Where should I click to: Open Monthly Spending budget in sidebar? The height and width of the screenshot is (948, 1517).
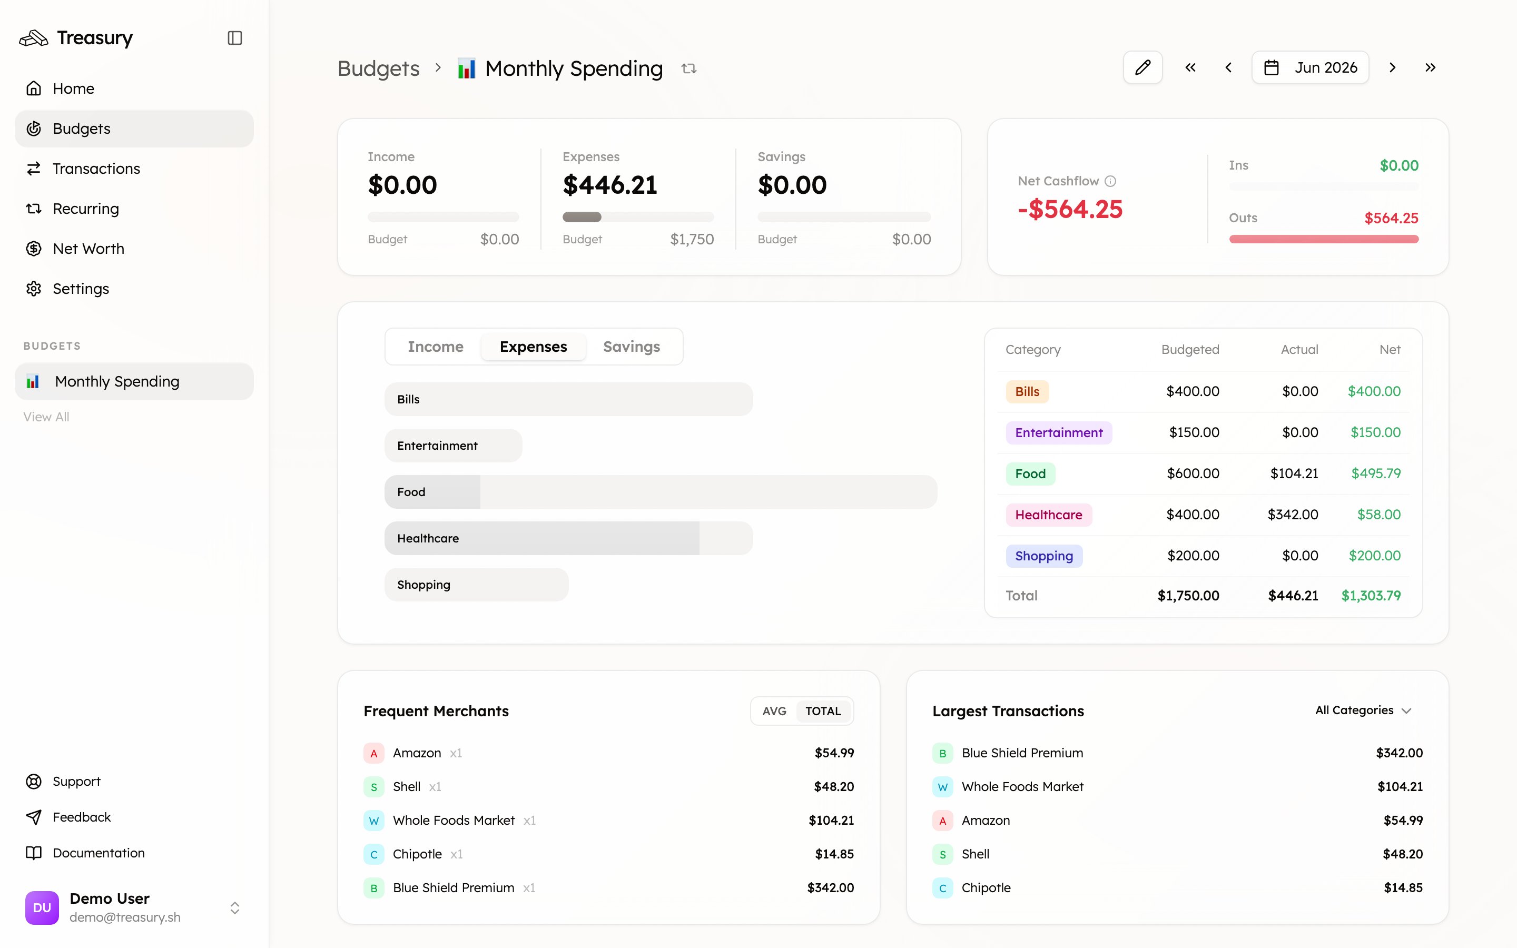(x=134, y=381)
